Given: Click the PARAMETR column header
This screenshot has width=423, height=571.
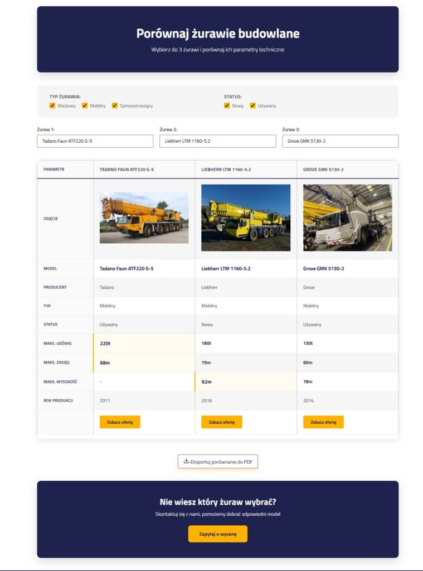Looking at the screenshot, I should coord(54,170).
